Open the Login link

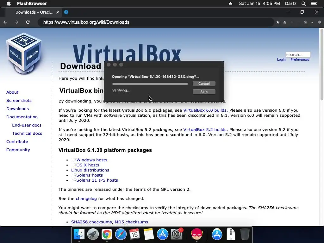coord(281,59)
